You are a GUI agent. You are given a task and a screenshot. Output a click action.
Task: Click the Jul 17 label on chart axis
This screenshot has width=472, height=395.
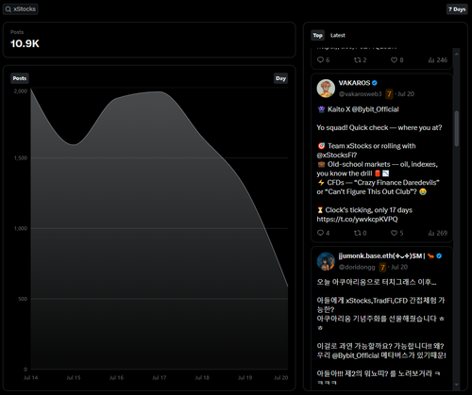(160, 378)
